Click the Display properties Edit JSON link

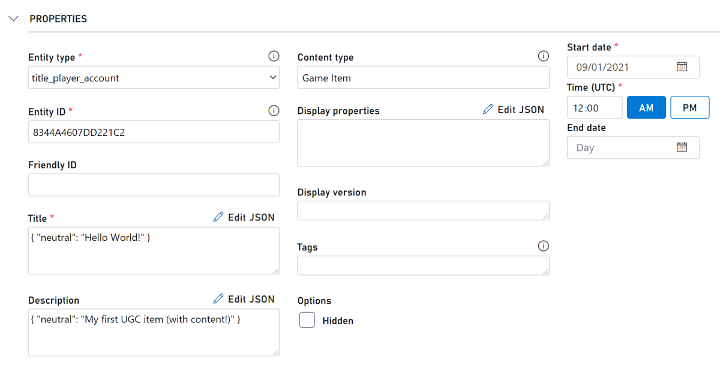514,110
